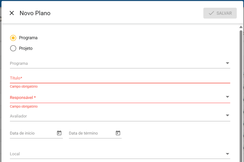Click the Data de início field
This screenshot has height=162, width=244.
click(x=32, y=133)
